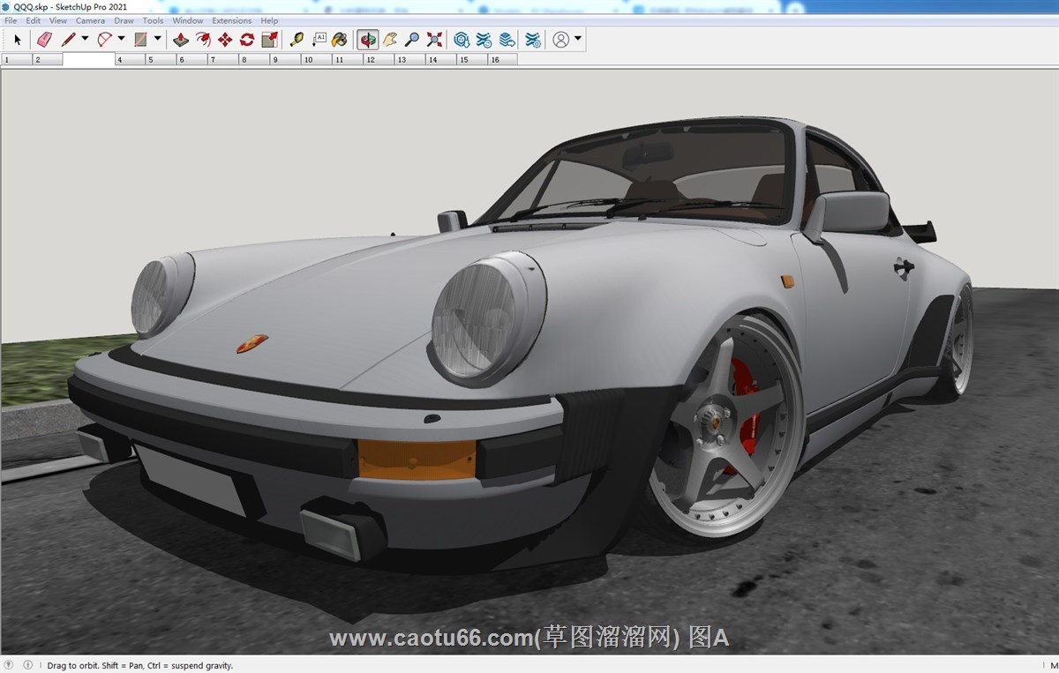This screenshot has width=1059, height=673.
Task: Open the 3D Warehouse icon
Action: pos(462,40)
